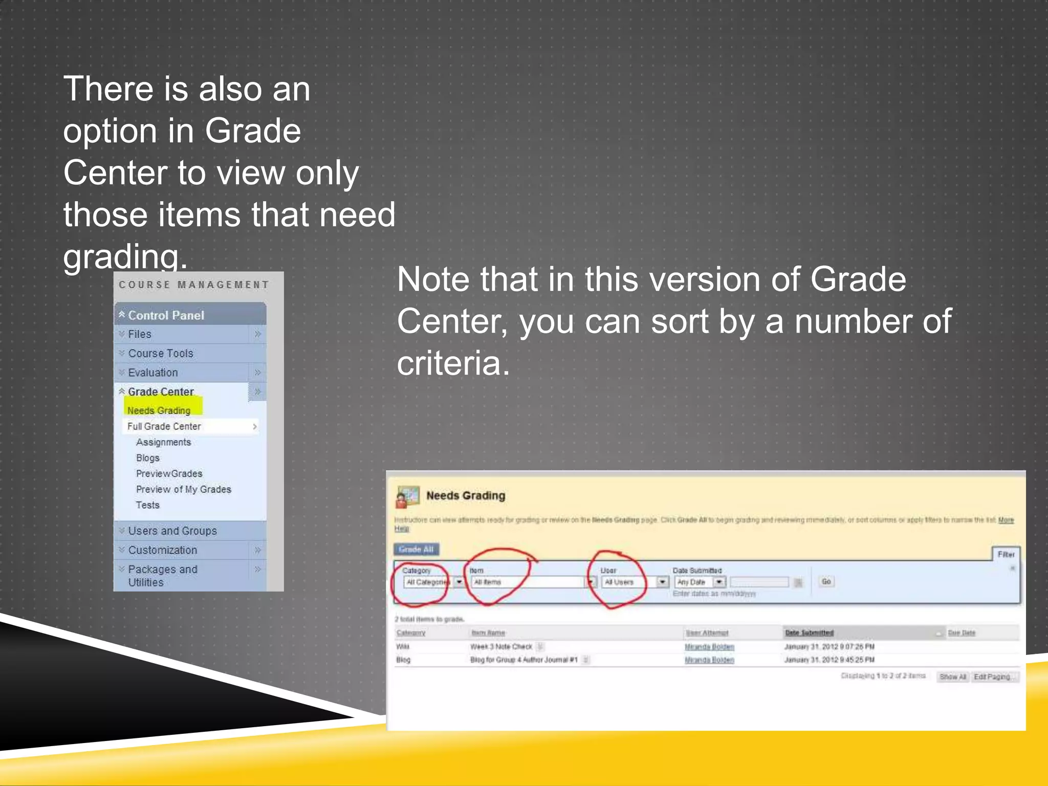Collapse the Control Panel section

point(122,314)
